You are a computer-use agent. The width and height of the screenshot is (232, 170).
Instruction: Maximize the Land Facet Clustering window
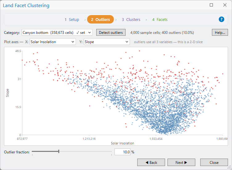pyautogui.click(x=211, y=5)
